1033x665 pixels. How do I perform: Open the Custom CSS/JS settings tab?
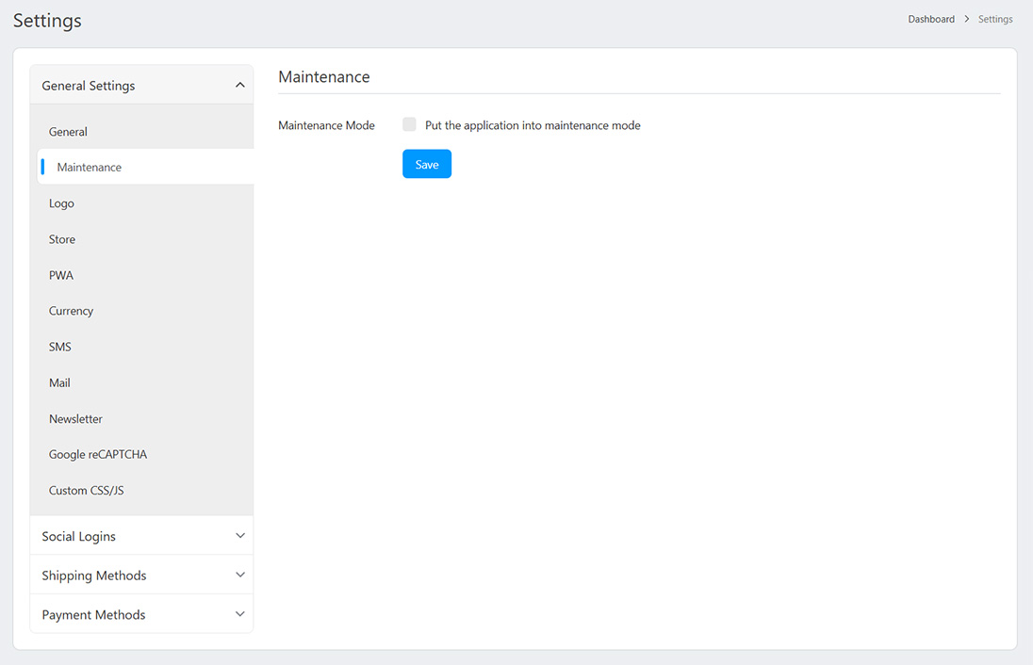tap(86, 491)
